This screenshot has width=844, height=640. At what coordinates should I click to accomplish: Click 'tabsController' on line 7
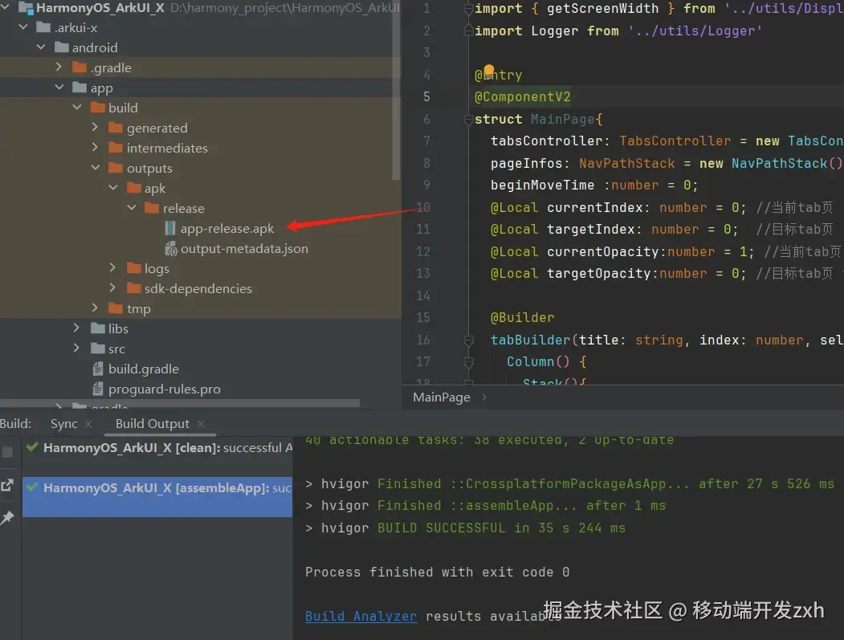[546, 141]
